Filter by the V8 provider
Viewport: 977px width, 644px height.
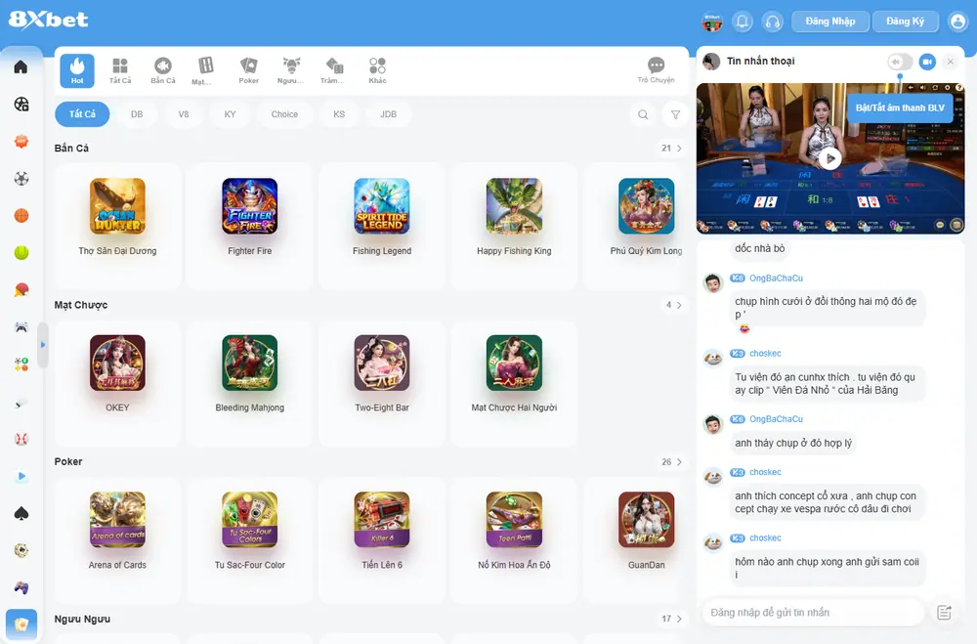tap(184, 114)
